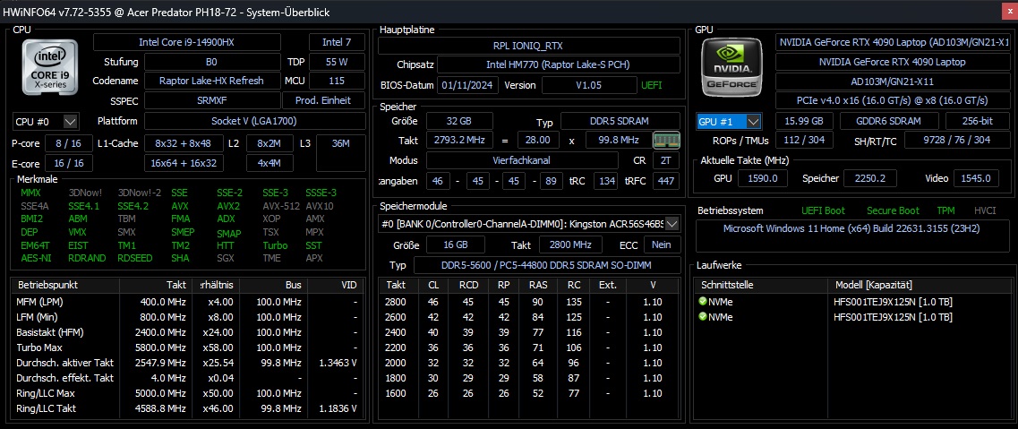Click the SSE4.2 feature label

point(133,206)
